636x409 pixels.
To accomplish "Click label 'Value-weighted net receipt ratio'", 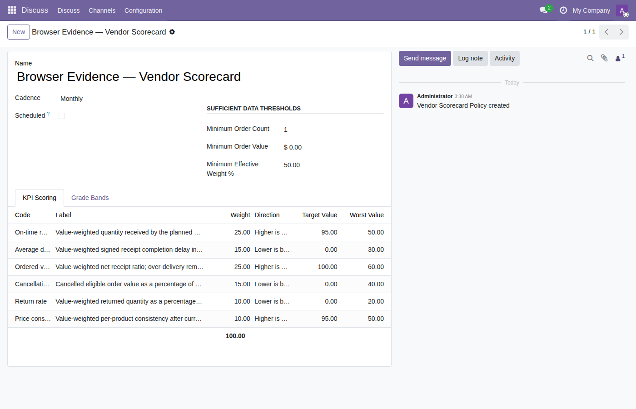I will coord(129,267).
